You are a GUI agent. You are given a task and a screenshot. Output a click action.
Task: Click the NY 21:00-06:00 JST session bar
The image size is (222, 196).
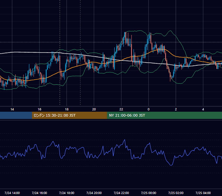164,115
